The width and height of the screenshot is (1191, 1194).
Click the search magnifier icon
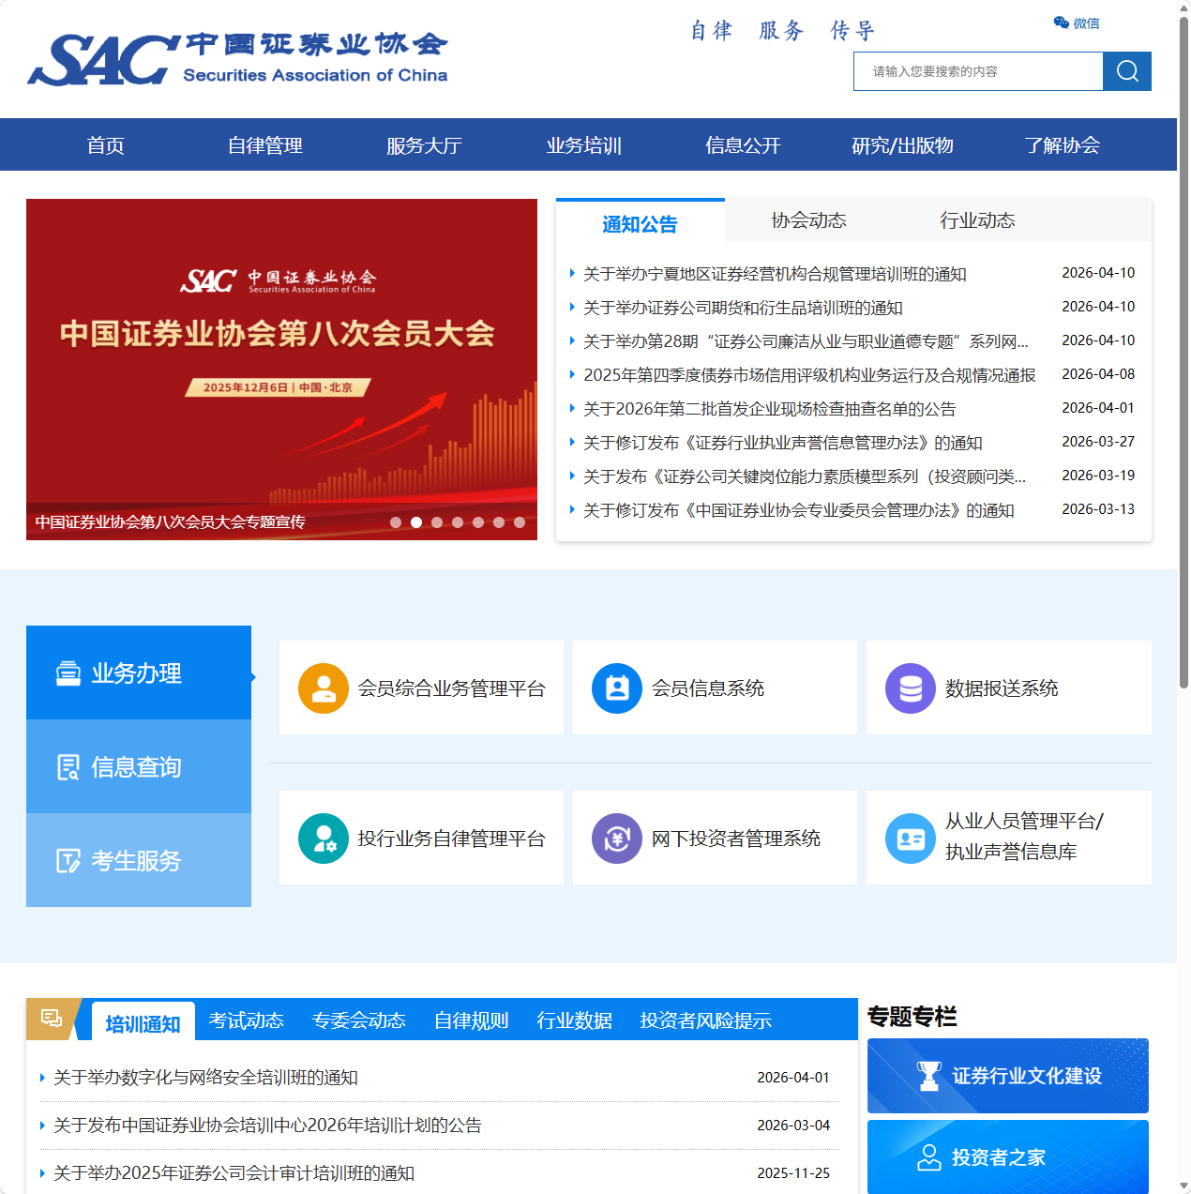(x=1126, y=70)
